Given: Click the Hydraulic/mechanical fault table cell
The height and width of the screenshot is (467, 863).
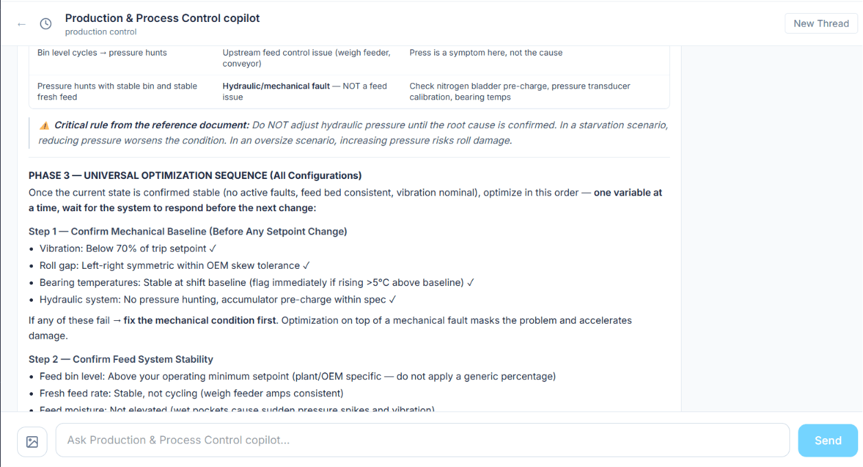Looking at the screenshot, I should 306,92.
